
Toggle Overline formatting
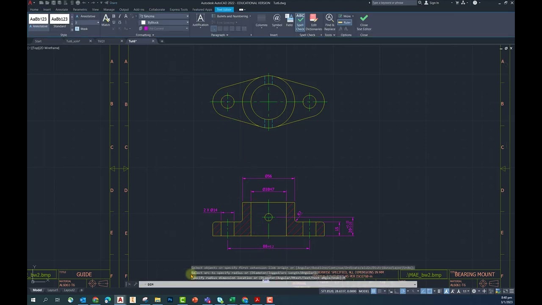click(x=119, y=22)
